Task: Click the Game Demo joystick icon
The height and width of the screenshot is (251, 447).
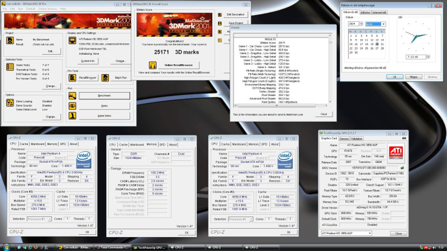Action: (x=73, y=116)
